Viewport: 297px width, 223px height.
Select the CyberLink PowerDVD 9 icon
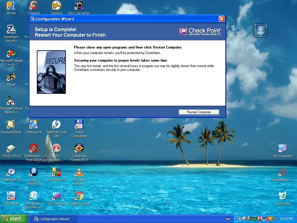coord(79,153)
